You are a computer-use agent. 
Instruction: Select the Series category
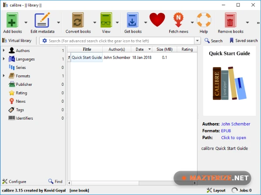tap(20, 68)
